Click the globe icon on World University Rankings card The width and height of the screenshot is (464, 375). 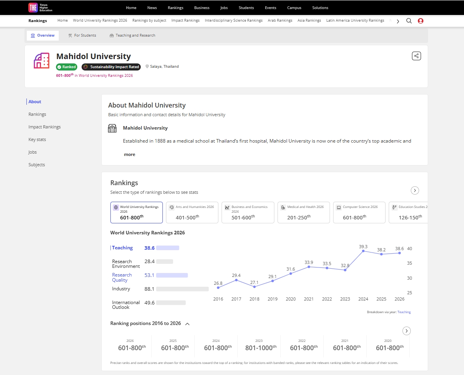tap(116, 207)
